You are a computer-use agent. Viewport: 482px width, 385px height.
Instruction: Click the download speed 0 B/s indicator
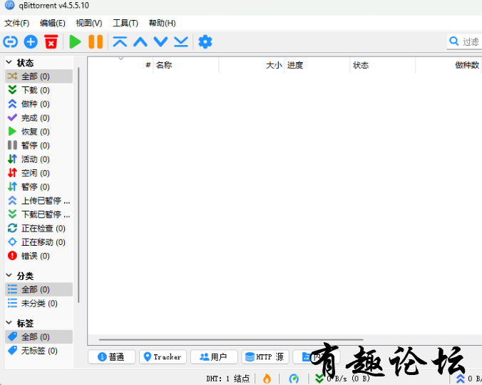(x=342, y=379)
